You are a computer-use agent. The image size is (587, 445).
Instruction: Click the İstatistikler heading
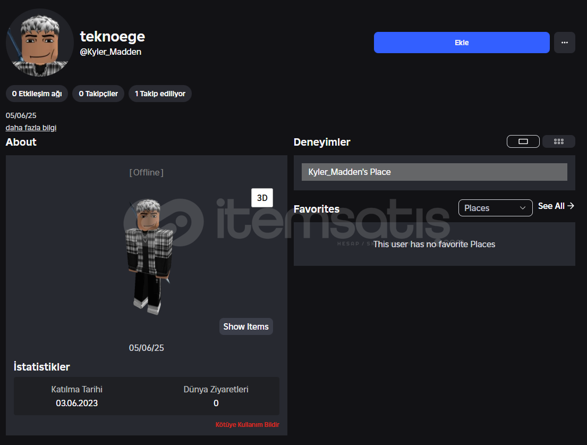click(x=41, y=367)
